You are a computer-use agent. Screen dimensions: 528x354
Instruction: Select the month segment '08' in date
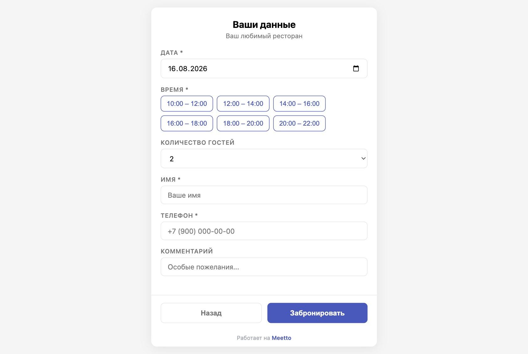point(183,69)
